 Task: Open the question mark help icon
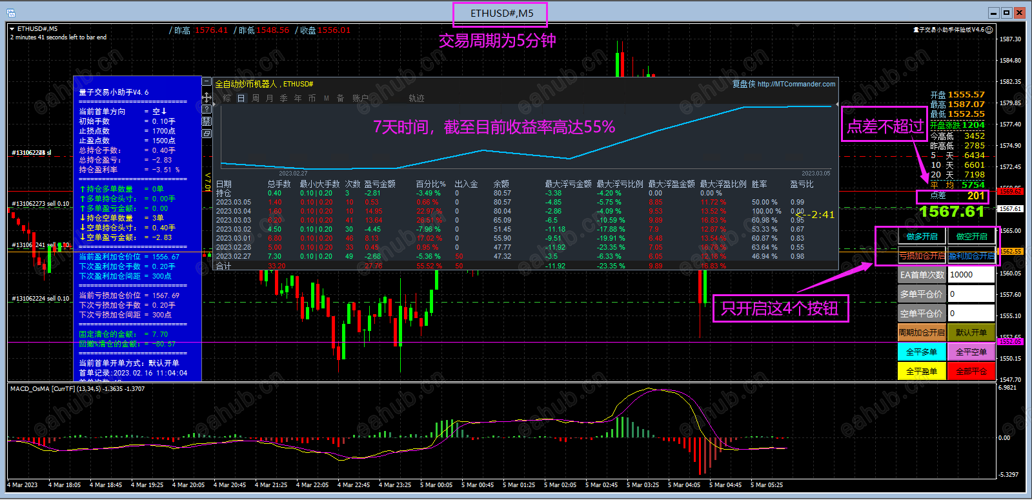(x=207, y=109)
